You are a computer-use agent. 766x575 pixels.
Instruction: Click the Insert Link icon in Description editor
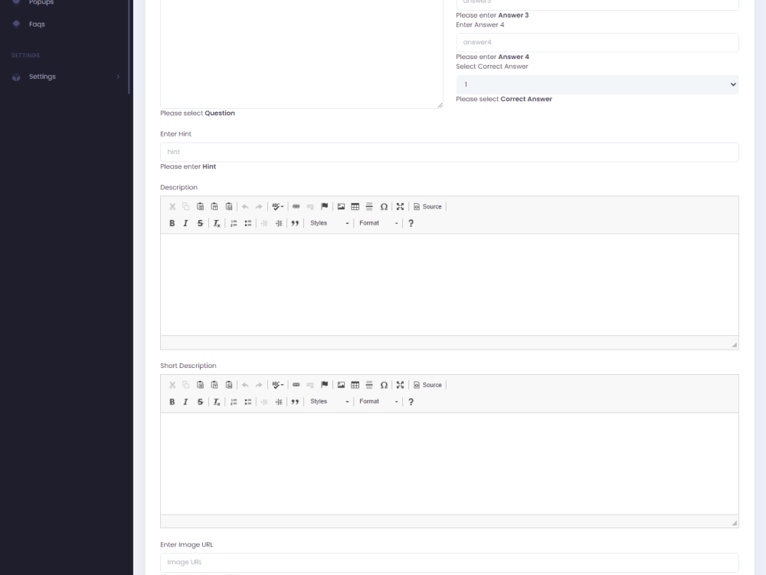[x=296, y=206]
